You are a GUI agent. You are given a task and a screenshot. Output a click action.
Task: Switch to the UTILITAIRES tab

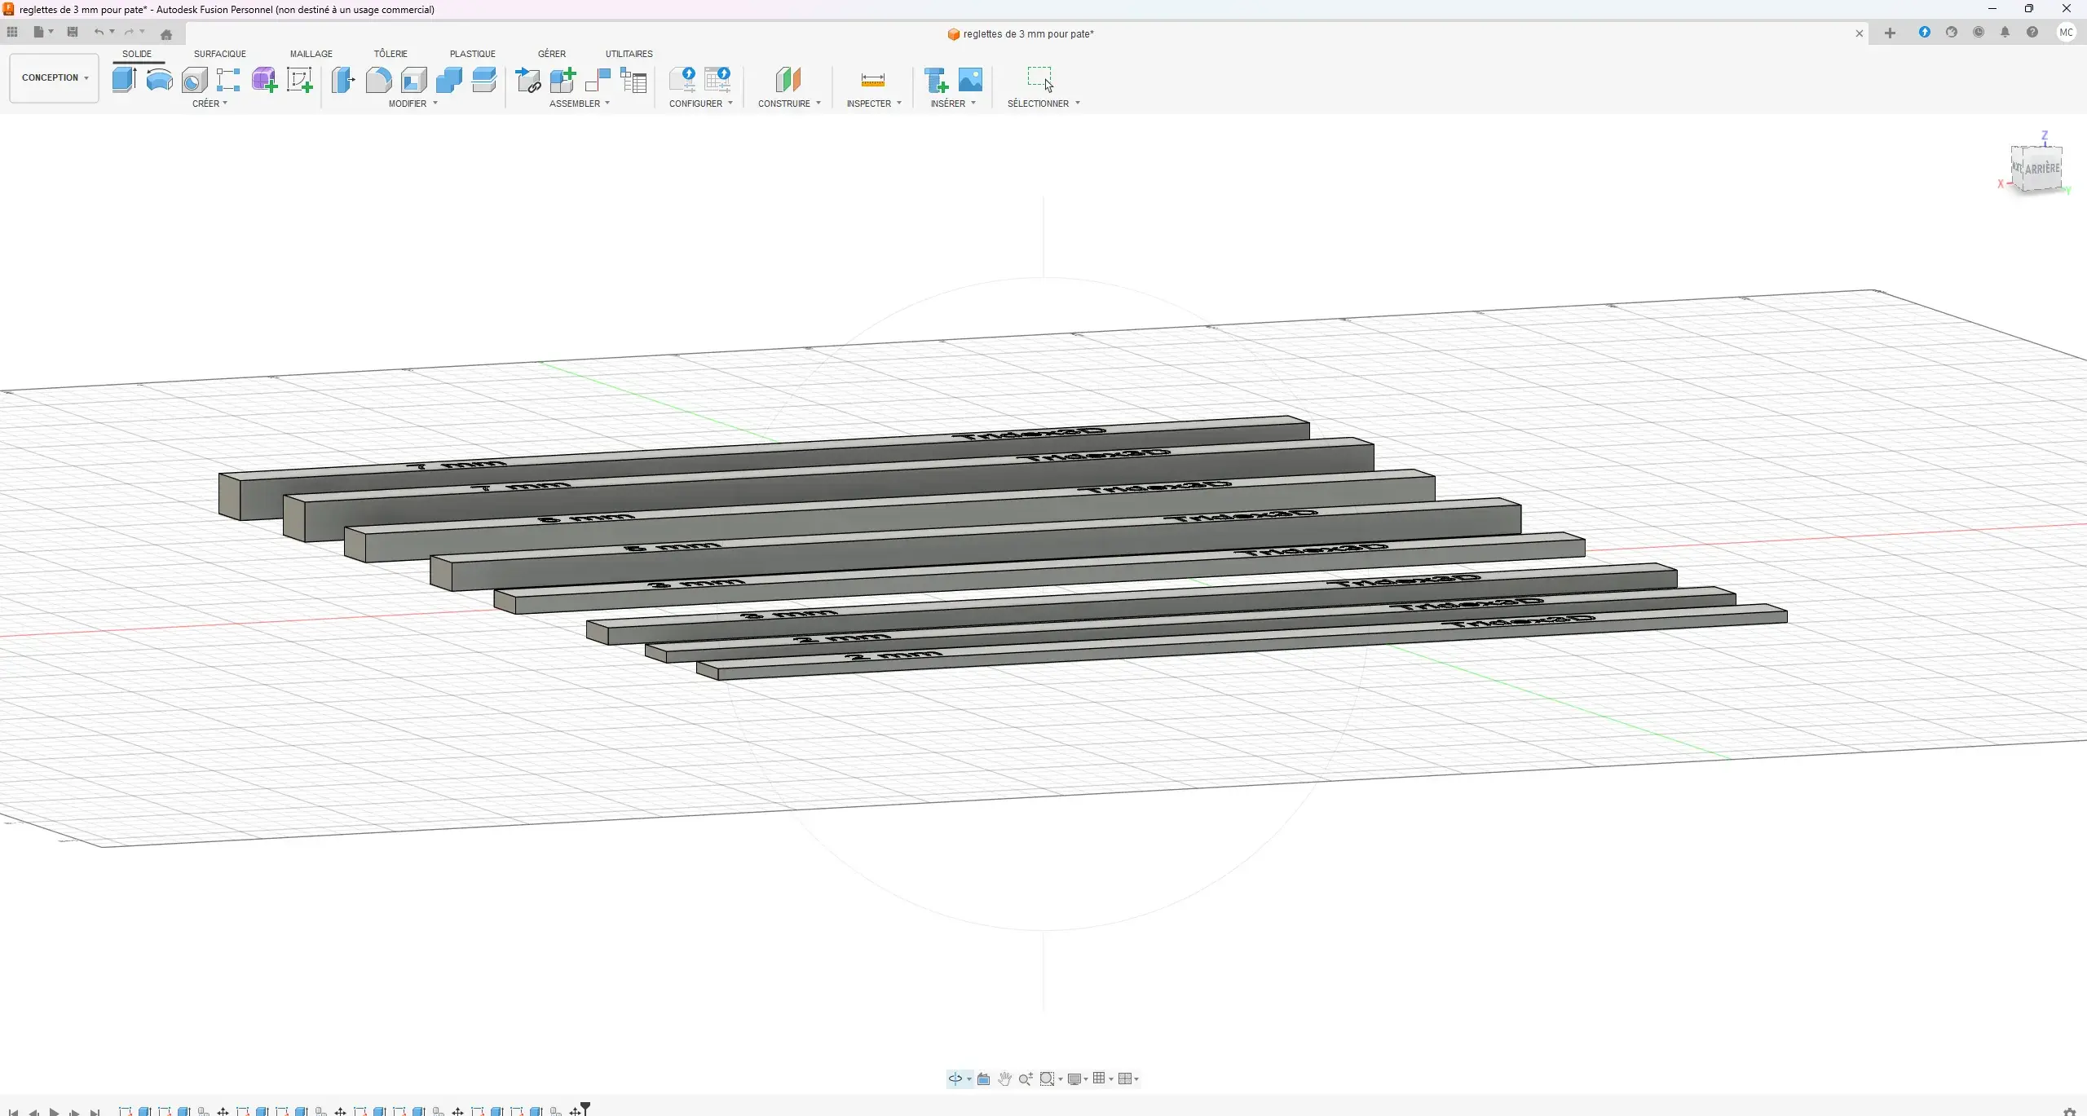(x=629, y=54)
